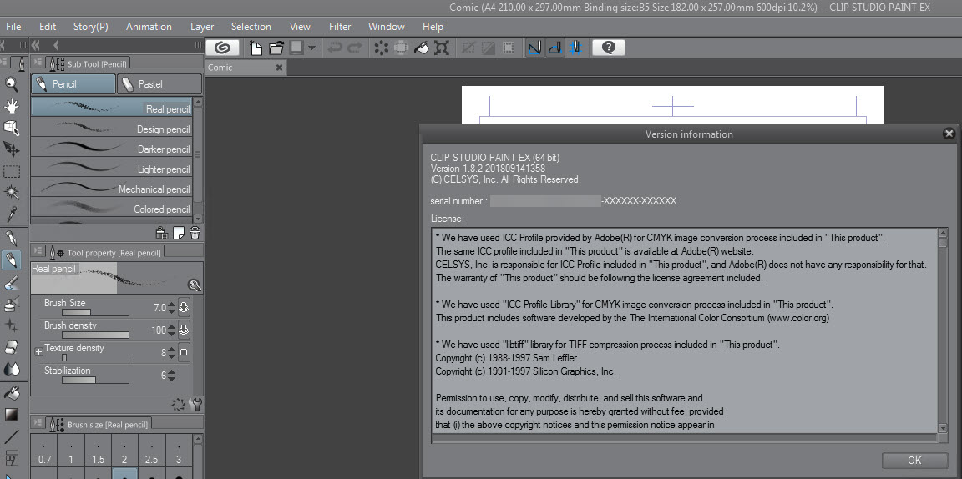
Task: Open the Story(P) menu
Action: (91, 27)
